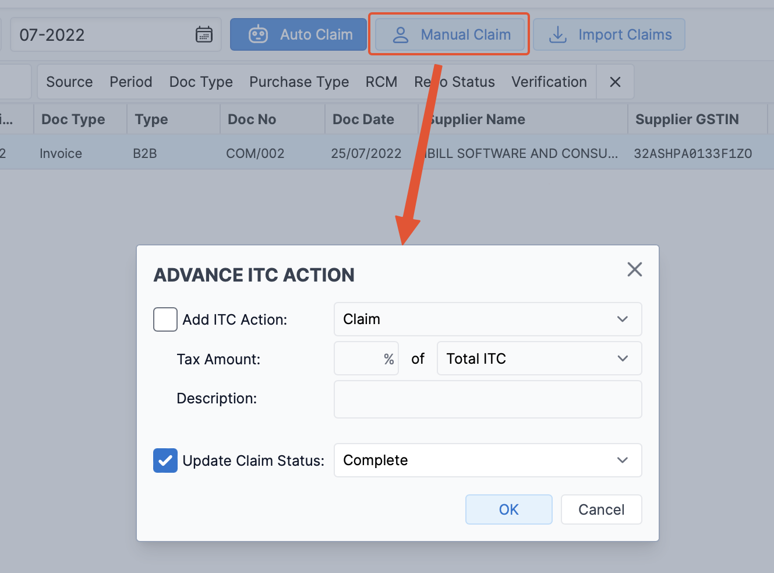Click the Auto Claim robot icon
Viewport: 774px width, 573px height.
[x=258, y=35]
